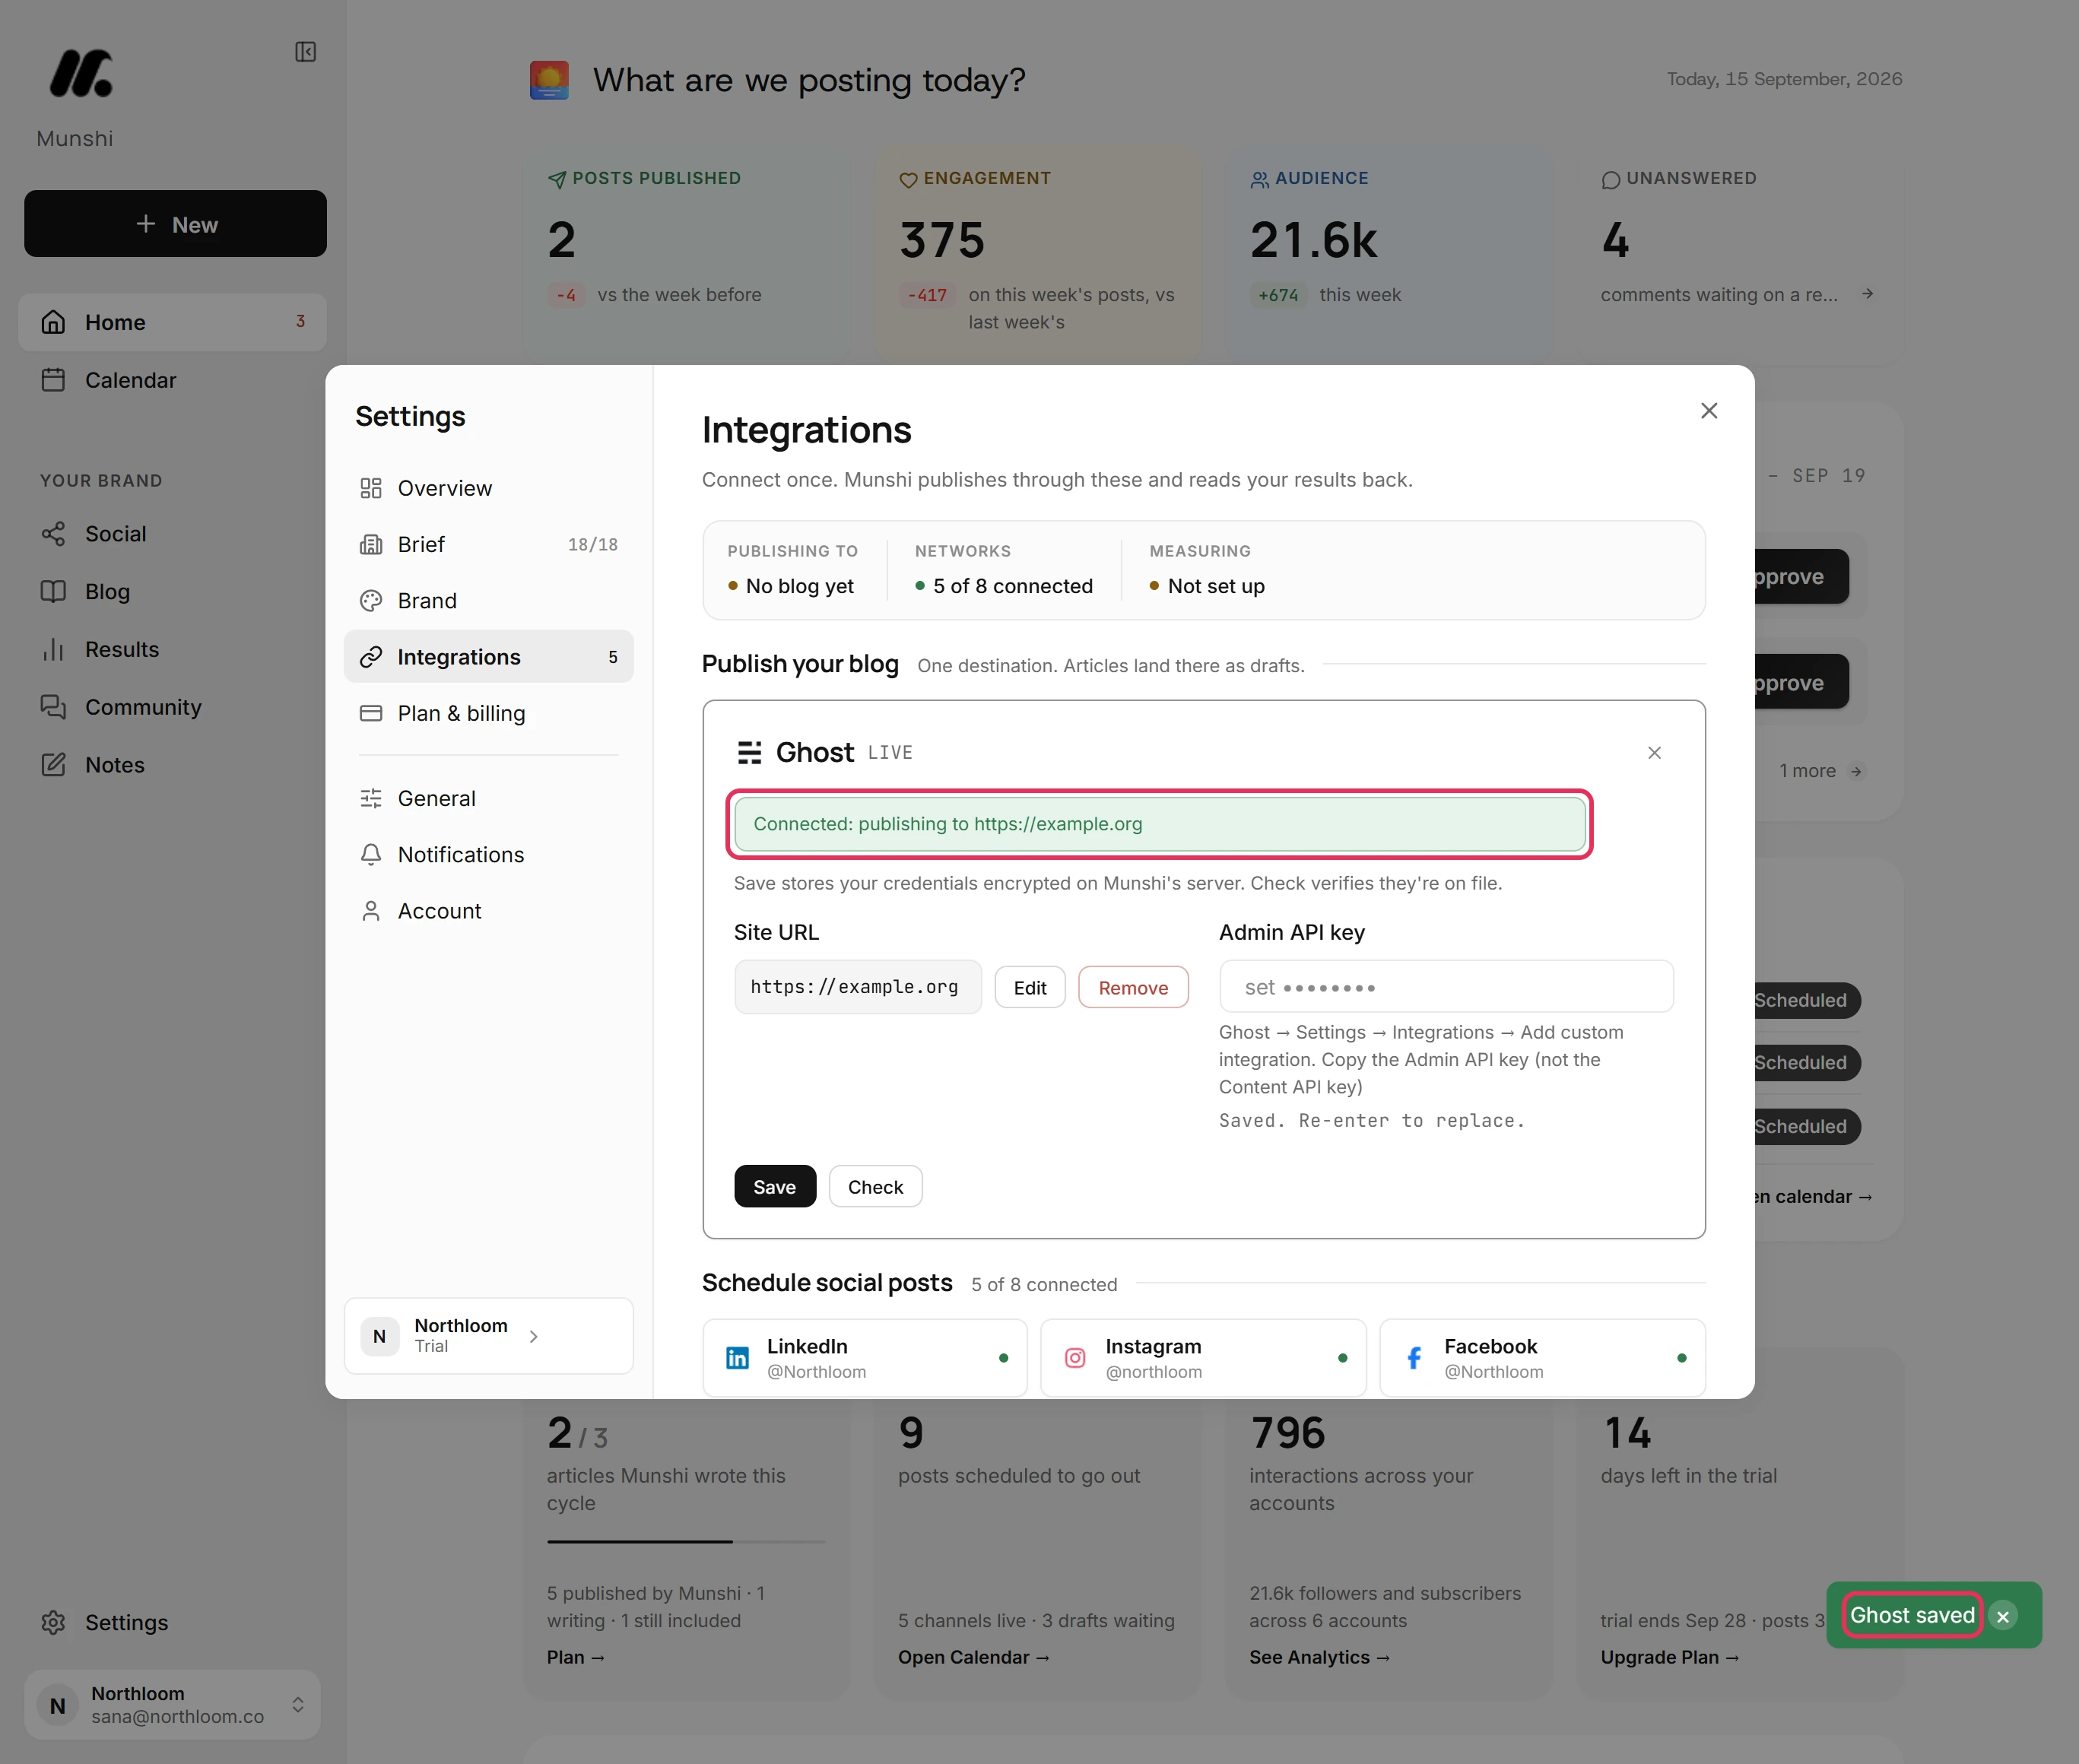Click the Engagement stat card
The height and width of the screenshot is (1764, 2079).
coord(1038,255)
